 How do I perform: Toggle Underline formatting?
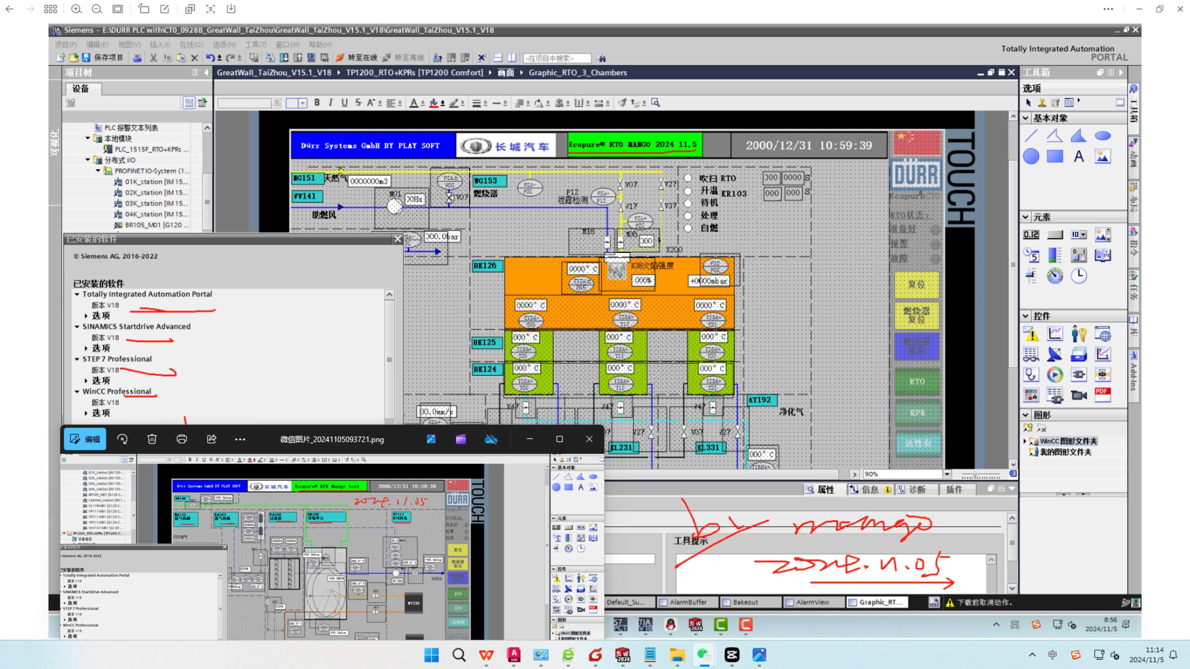(x=344, y=103)
